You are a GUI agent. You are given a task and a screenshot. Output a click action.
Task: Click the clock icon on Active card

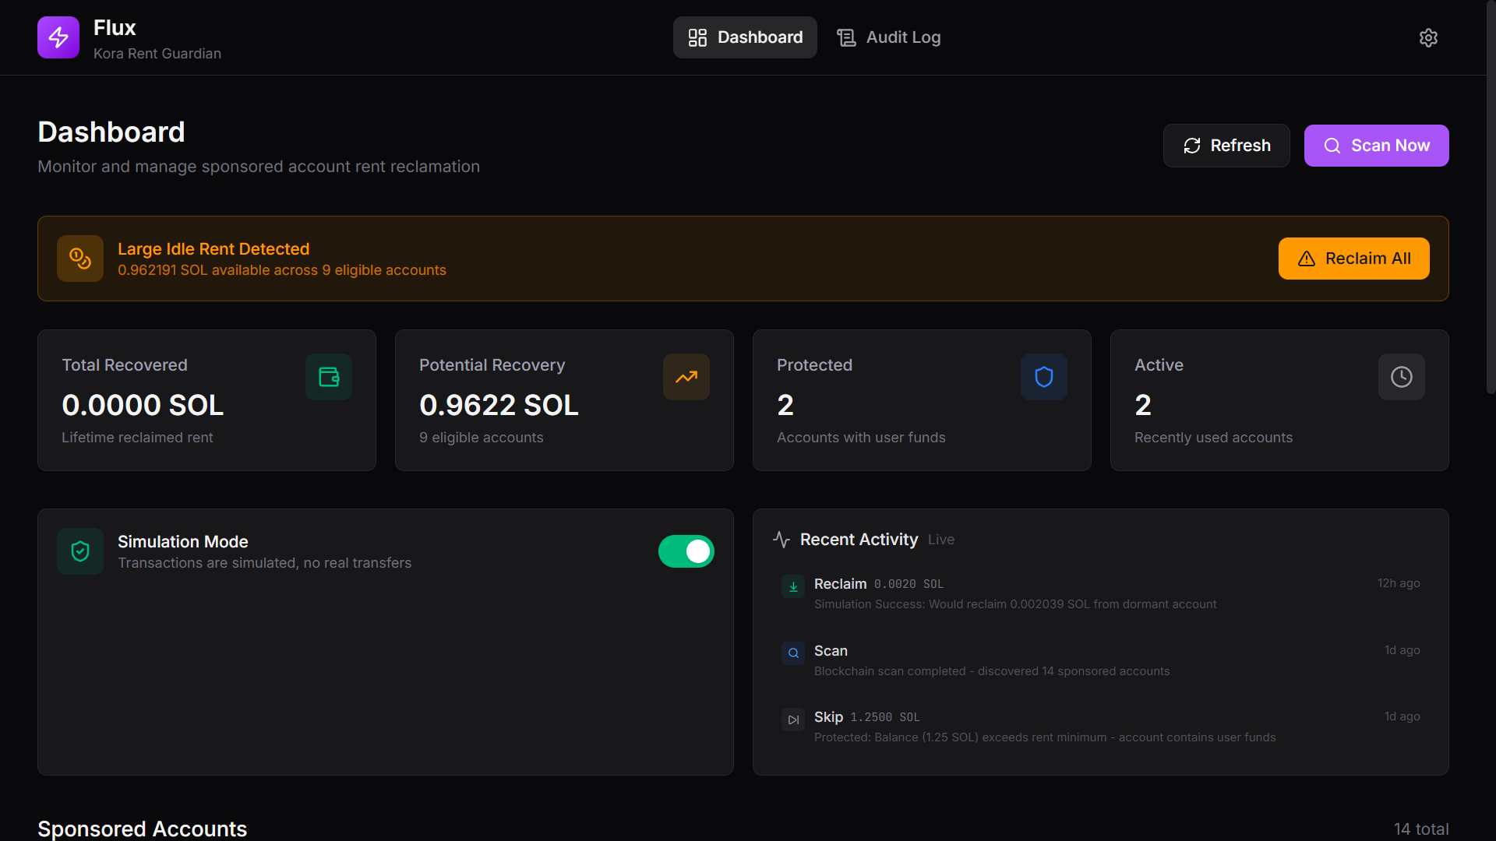(1401, 377)
